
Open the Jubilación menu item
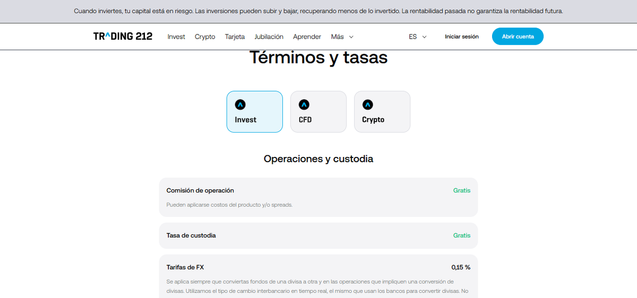click(269, 37)
